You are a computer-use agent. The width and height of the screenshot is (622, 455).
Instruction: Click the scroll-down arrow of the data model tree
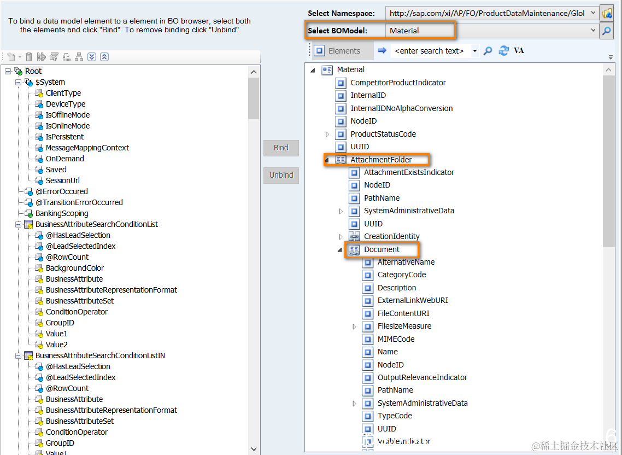click(254, 449)
